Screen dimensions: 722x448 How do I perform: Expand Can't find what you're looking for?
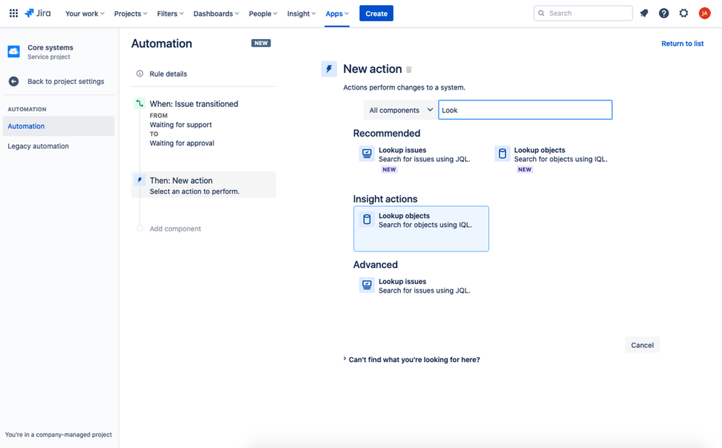coord(411,360)
